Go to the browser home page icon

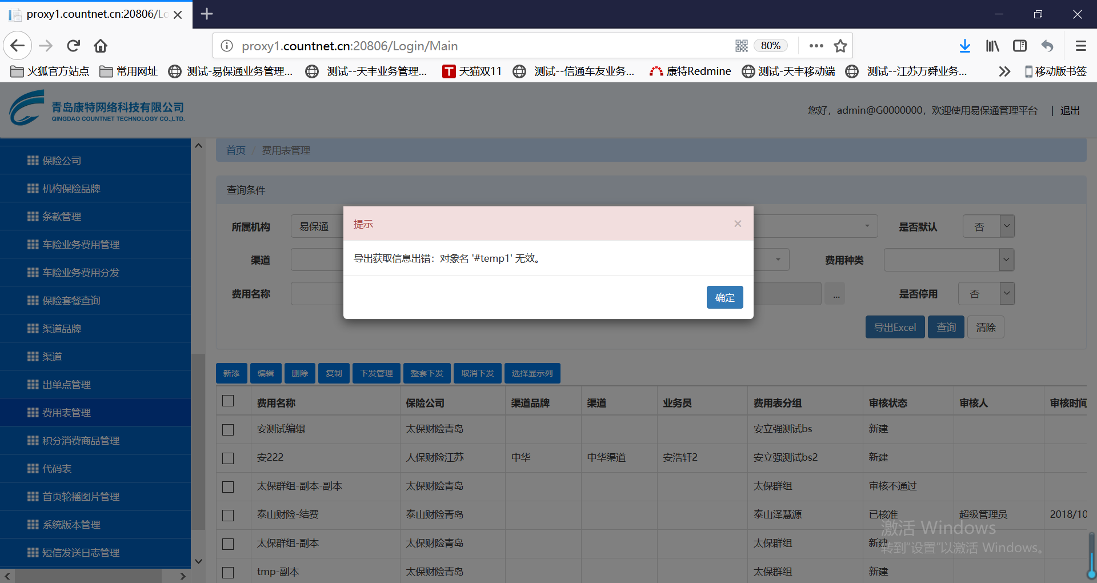pos(101,46)
